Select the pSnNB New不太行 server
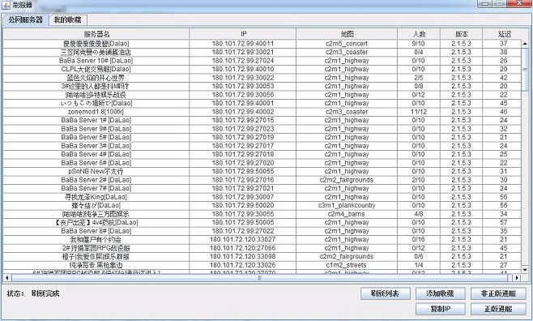533x321 pixels. 96,171
